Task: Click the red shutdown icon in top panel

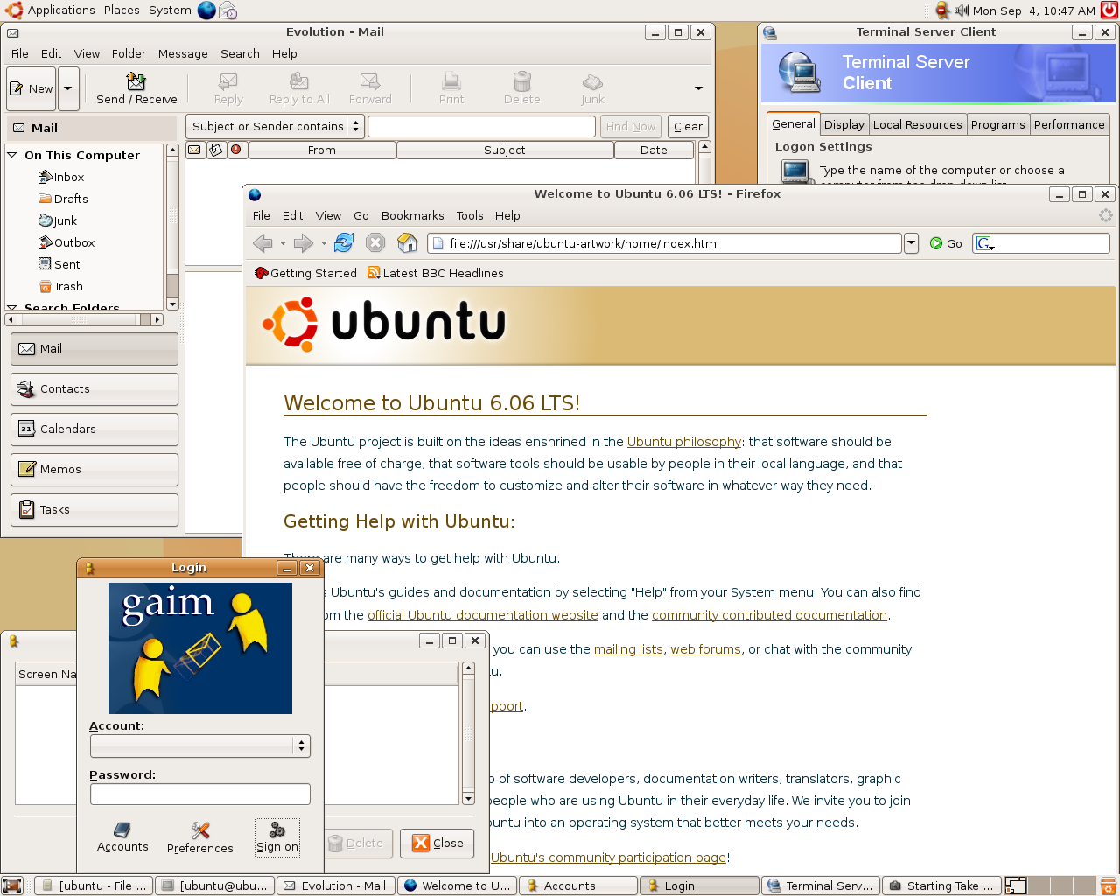Action: click(1109, 10)
